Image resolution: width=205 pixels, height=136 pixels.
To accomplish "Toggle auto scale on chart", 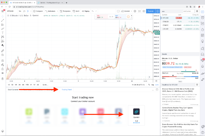I will pos(157,85).
